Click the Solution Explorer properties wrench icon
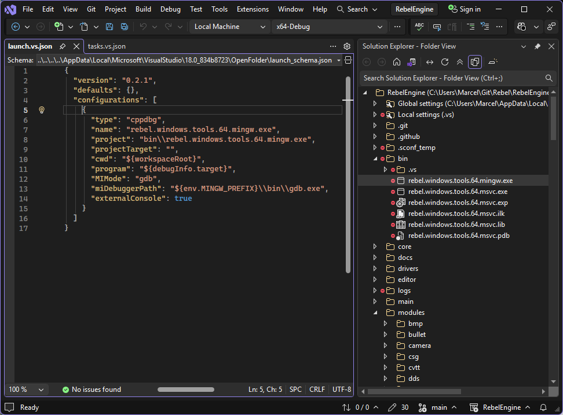Image resolution: width=563 pixels, height=415 pixels. (x=492, y=62)
